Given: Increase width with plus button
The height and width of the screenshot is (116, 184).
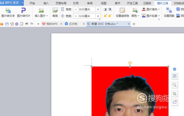Looking at the screenshot, I should pos(98,16).
